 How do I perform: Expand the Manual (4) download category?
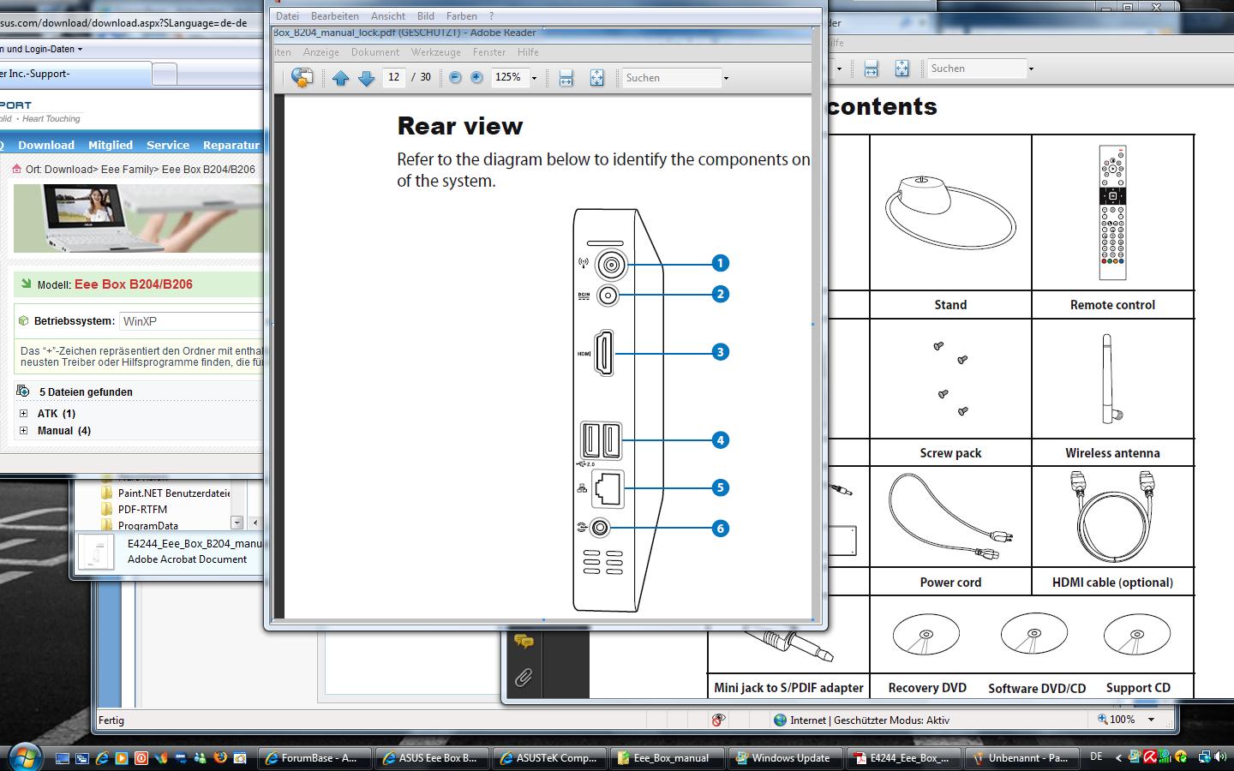coord(23,430)
